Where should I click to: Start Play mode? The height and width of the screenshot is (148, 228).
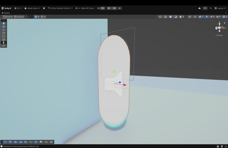pyautogui.click(x=109, y=8)
